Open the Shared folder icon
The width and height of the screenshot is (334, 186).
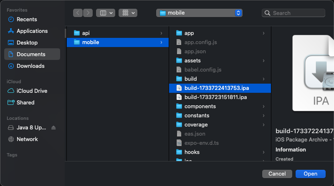(11, 103)
